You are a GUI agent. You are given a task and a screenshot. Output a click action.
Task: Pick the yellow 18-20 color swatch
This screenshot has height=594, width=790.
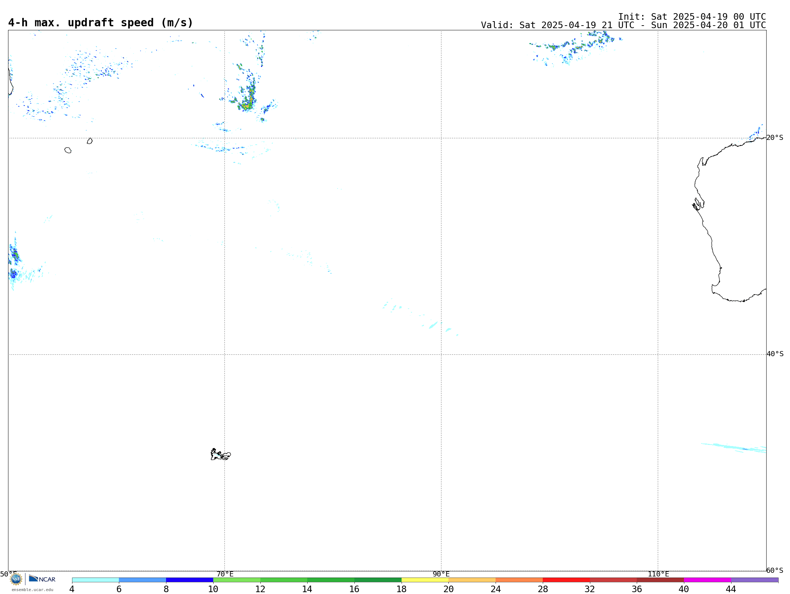425,580
